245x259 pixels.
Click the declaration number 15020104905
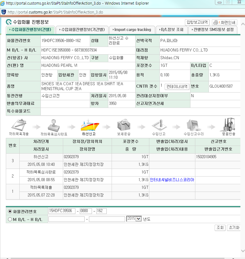[x=206, y=157]
